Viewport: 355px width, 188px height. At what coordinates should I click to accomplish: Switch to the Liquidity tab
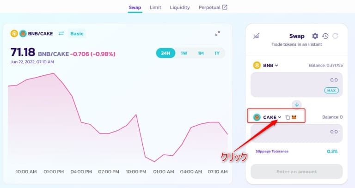click(180, 7)
